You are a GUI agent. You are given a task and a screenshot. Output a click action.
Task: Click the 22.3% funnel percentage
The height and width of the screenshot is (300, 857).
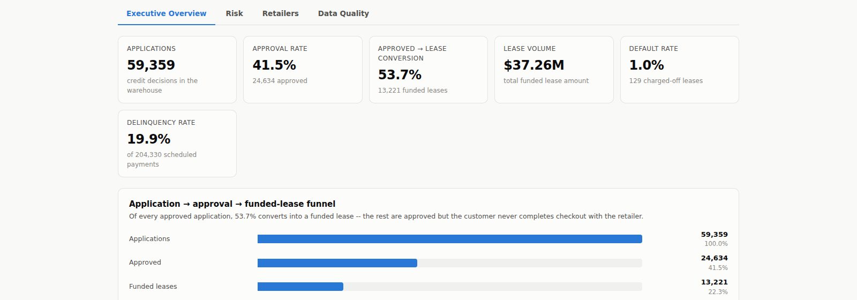point(718,292)
